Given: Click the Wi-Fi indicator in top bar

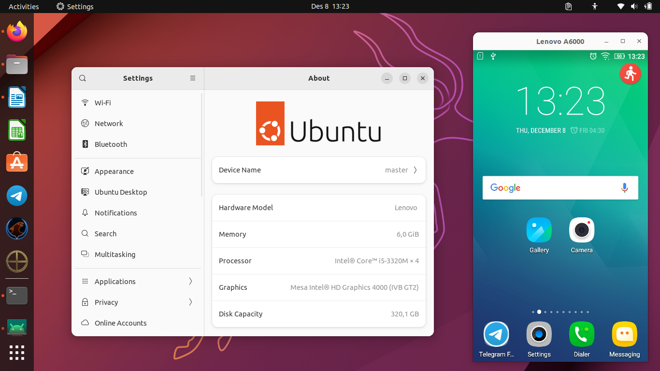Looking at the screenshot, I should [621, 6].
